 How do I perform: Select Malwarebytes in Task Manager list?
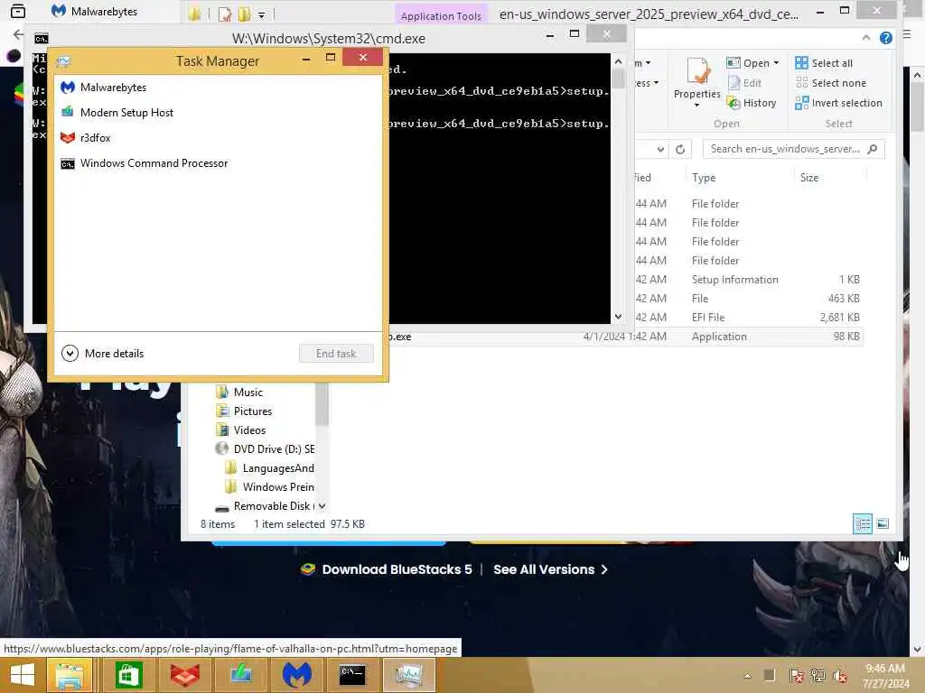pos(219,88)
